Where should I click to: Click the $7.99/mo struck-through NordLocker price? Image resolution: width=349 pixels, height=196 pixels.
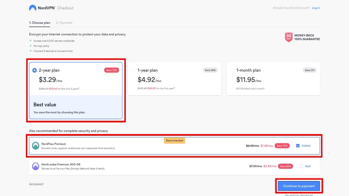256,166
